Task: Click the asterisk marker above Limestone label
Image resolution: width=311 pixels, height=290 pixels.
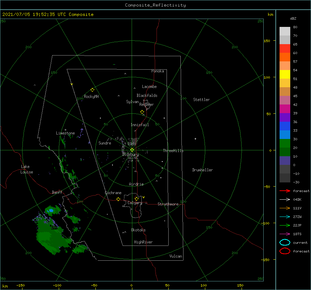Action: 65,130
